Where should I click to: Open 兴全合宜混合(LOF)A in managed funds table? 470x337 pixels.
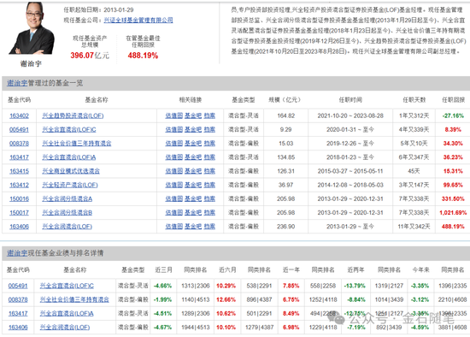point(69,157)
